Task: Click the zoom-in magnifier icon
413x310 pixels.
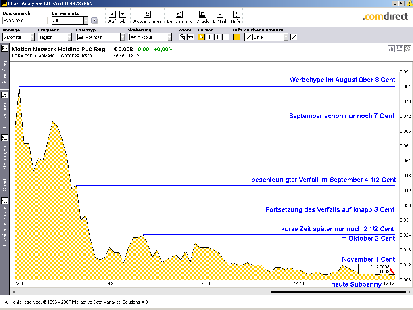Action: [182, 37]
